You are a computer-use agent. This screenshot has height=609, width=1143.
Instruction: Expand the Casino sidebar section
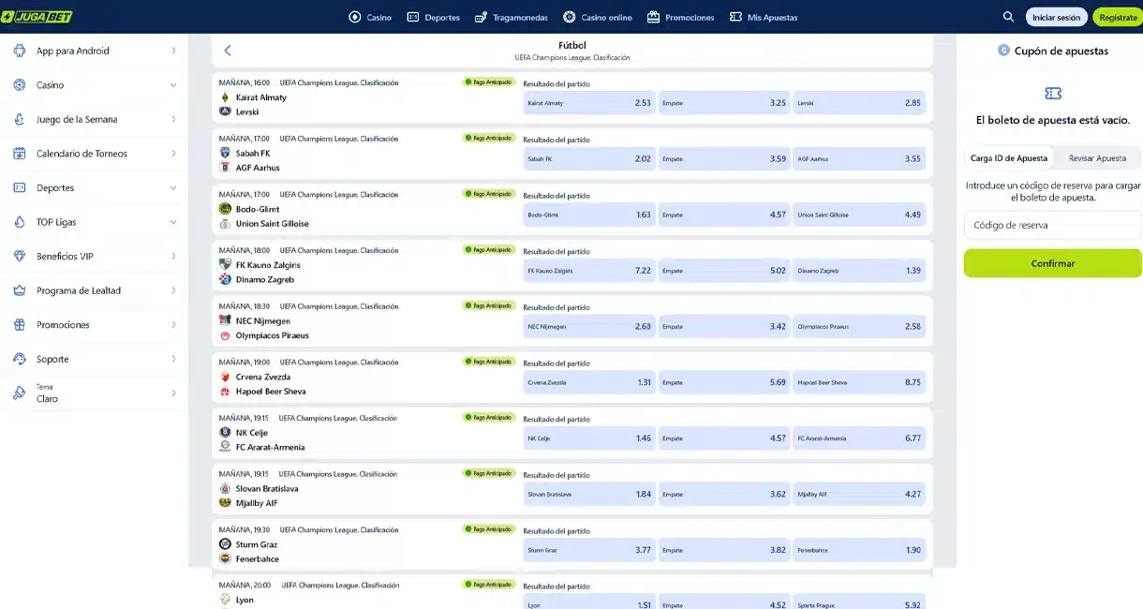point(173,85)
